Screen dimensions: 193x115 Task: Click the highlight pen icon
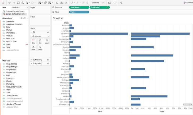click(x=72, y=3)
